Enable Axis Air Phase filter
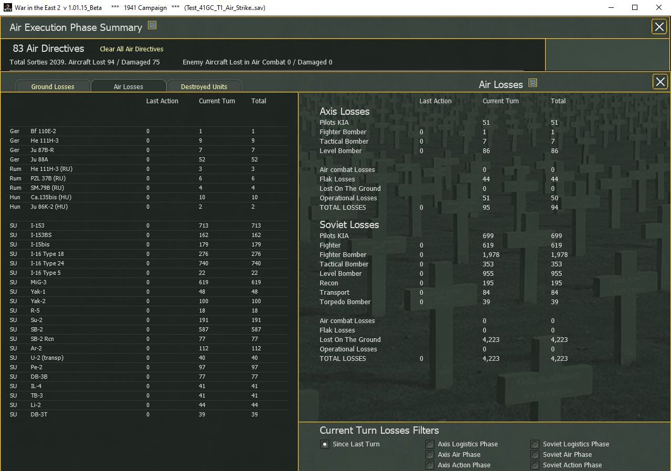671x471 pixels. click(430, 455)
